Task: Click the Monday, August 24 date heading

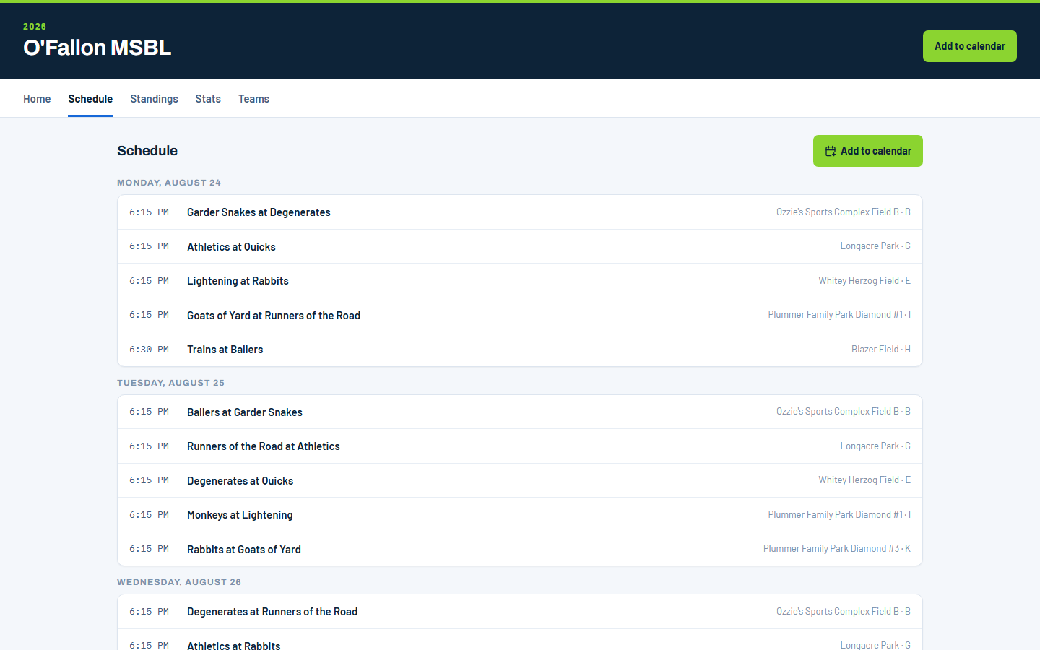Action: (x=169, y=183)
